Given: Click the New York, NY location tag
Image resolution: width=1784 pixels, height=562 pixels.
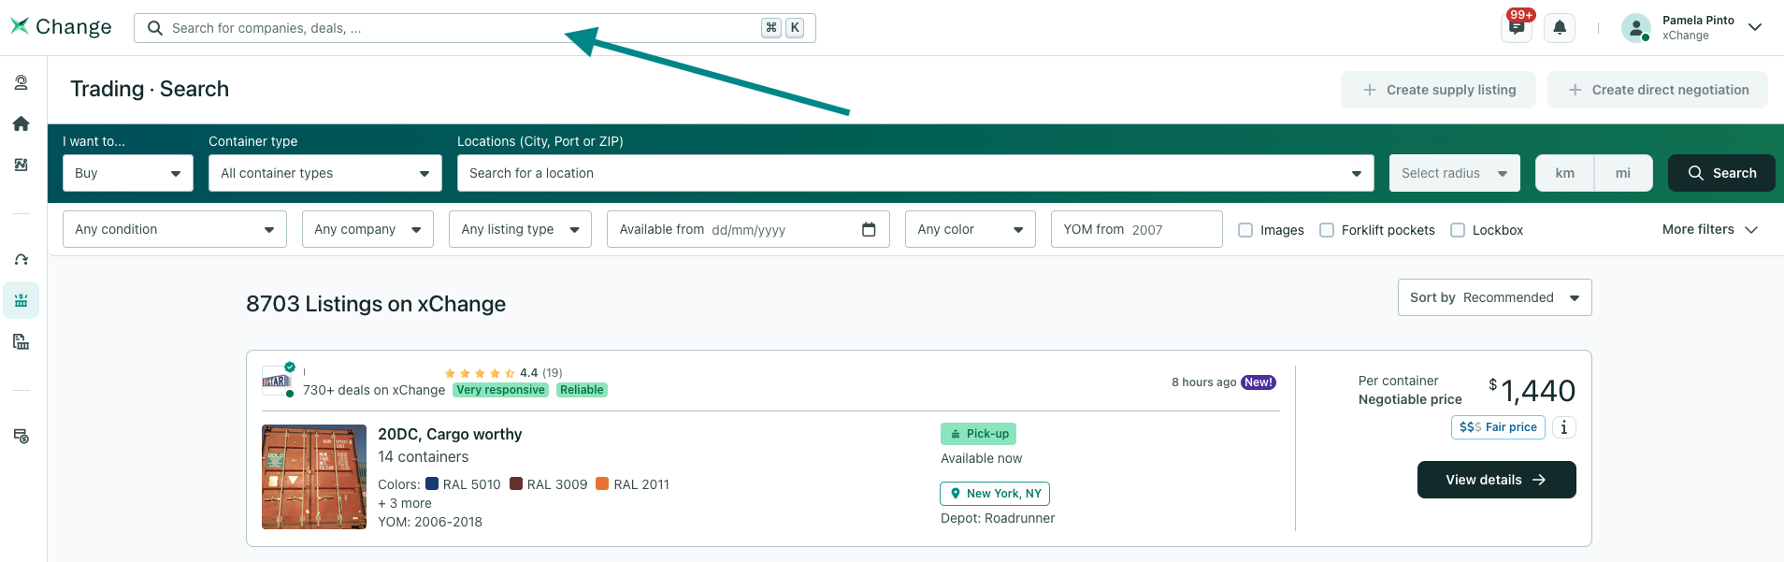Looking at the screenshot, I should 995,494.
